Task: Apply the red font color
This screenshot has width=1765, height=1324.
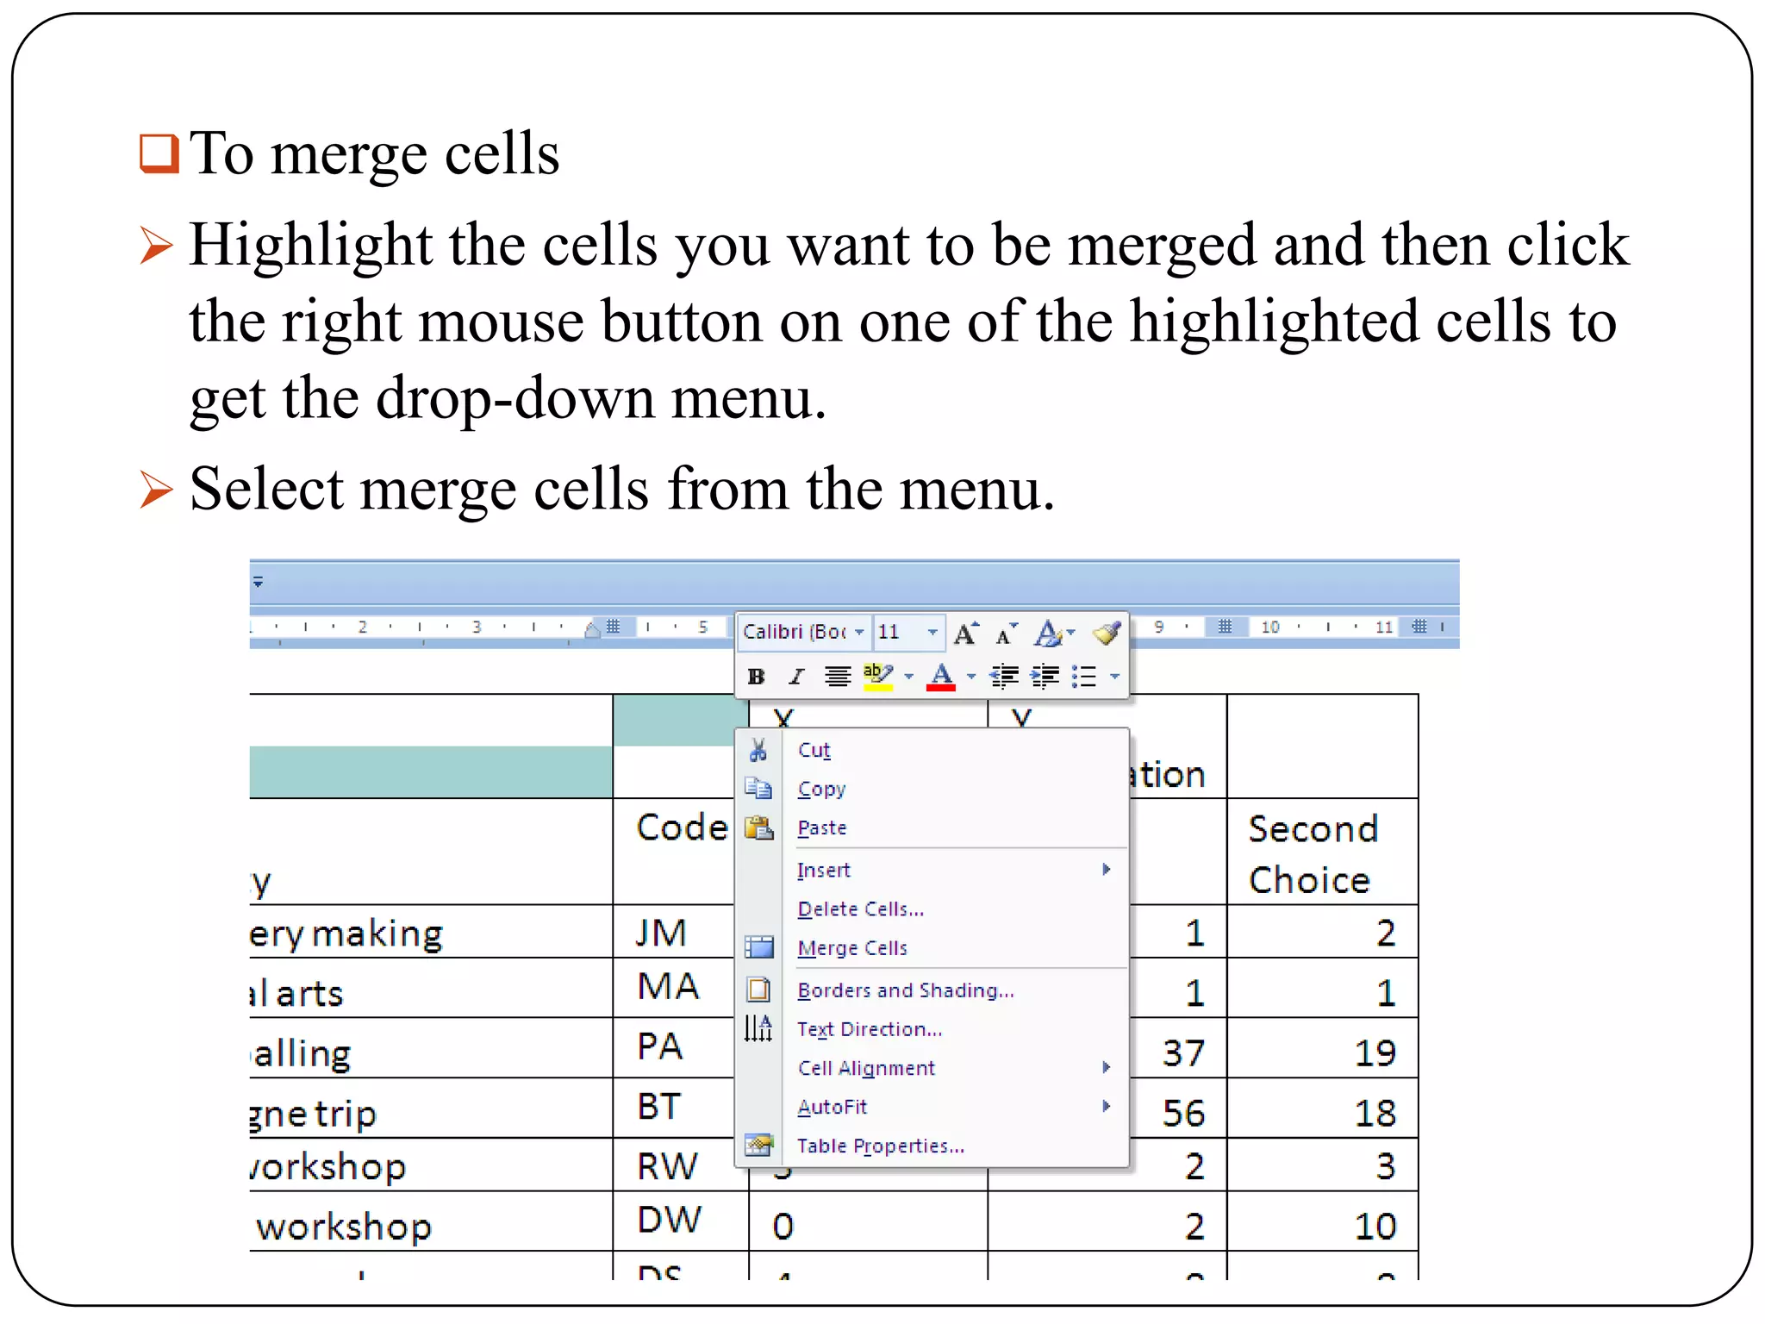Action: tap(941, 677)
